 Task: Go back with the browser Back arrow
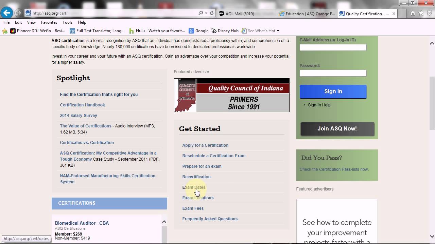[x=6, y=13]
